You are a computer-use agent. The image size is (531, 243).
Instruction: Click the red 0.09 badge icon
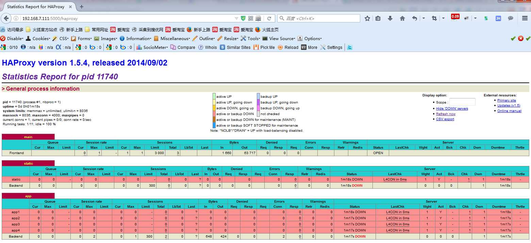[455, 16]
